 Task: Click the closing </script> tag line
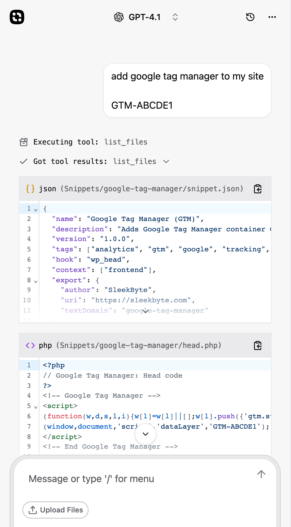coord(62,437)
